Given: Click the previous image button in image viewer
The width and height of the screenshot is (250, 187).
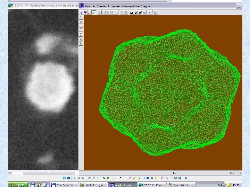Looking at the screenshot, I should pyautogui.click(x=64, y=178).
